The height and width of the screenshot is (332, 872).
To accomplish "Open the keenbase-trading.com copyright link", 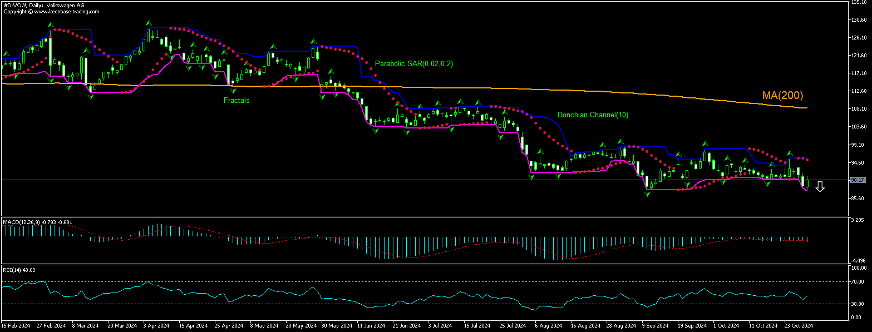I will tap(51, 11).
